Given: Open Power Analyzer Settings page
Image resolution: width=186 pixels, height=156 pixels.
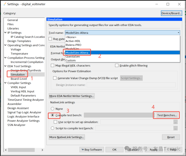Looking at the screenshot, I should 24,121.
